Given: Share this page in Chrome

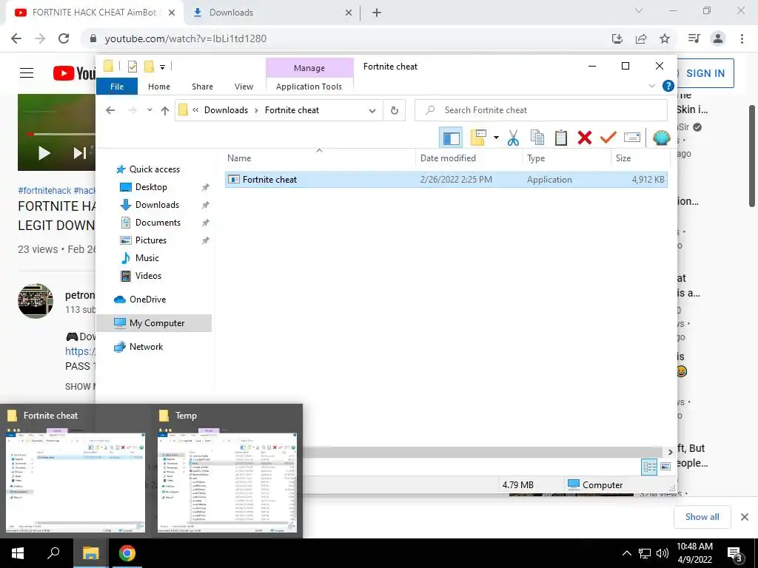Looking at the screenshot, I should coord(641,38).
